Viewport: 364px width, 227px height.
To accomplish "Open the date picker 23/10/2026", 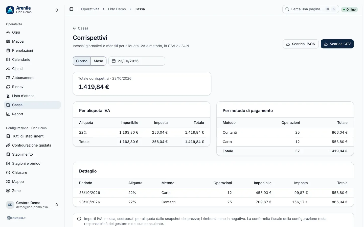I will [x=137, y=61].
